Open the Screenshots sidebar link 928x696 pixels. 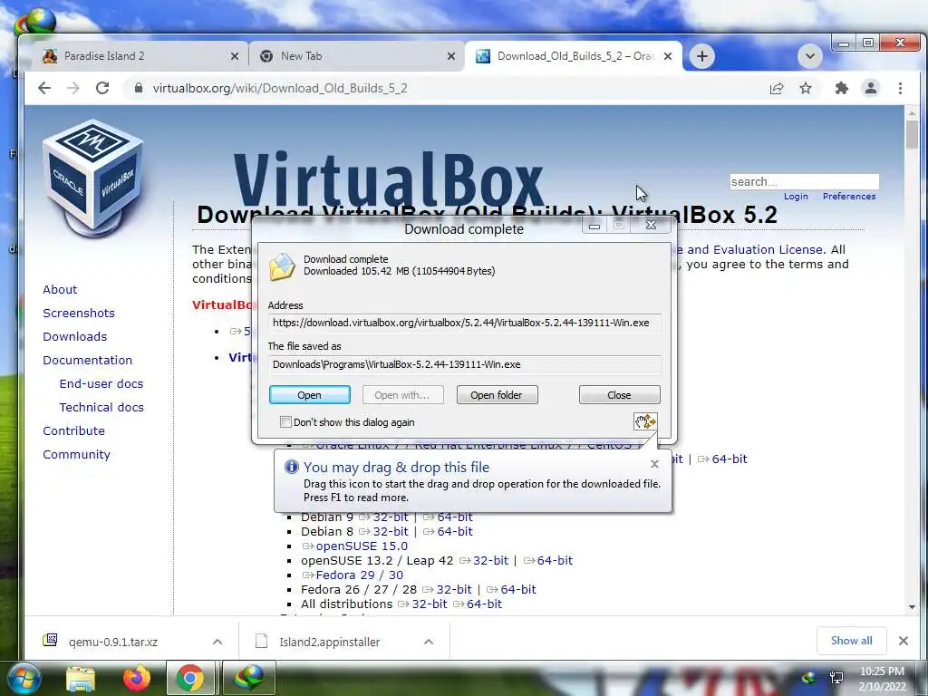pyautogui.click(x=79, y=313)
